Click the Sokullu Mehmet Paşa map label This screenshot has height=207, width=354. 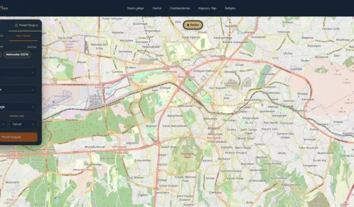[185, 179]
